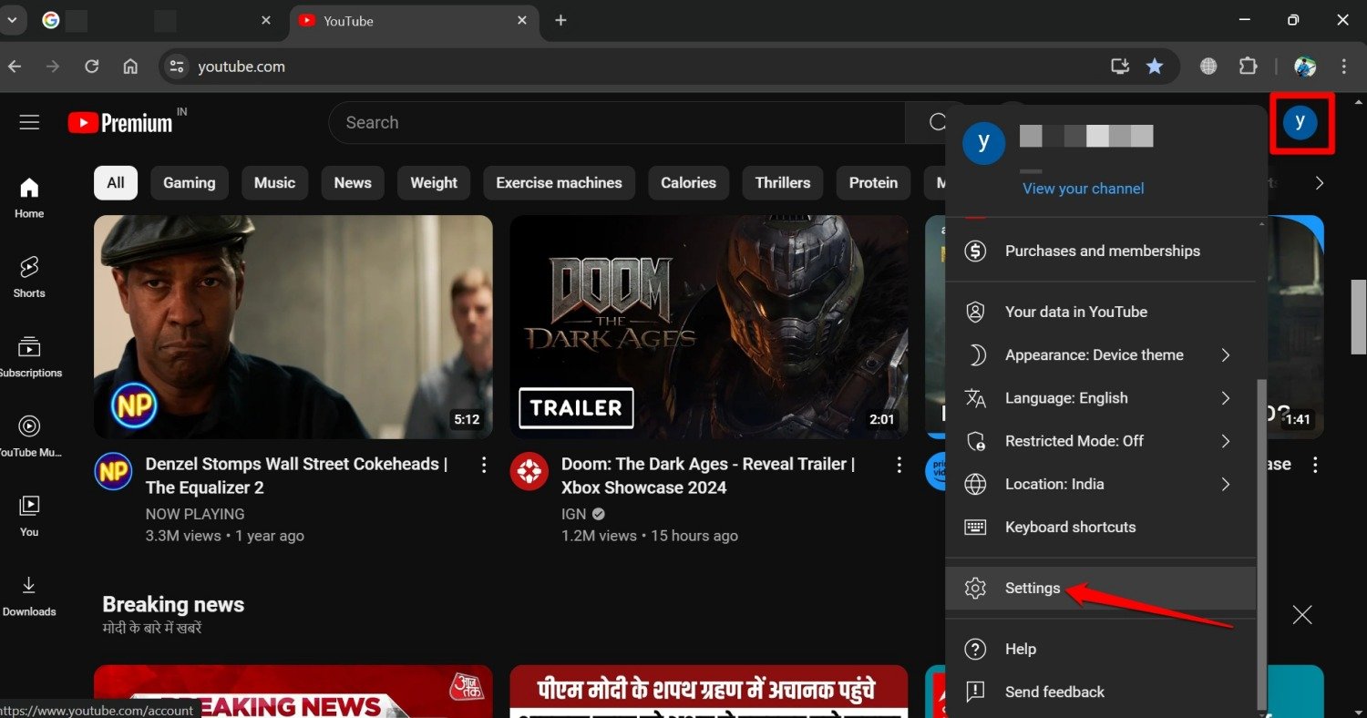Open Denzel Stomps Wall Street Cokeheads title

[296, 476]
